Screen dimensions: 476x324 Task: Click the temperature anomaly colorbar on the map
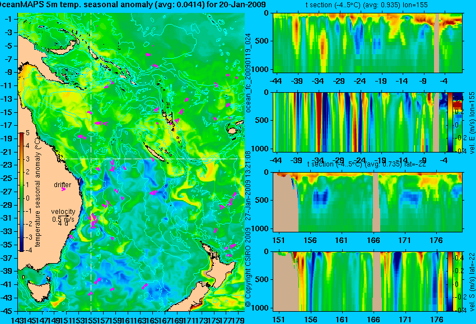pos(21,192)
